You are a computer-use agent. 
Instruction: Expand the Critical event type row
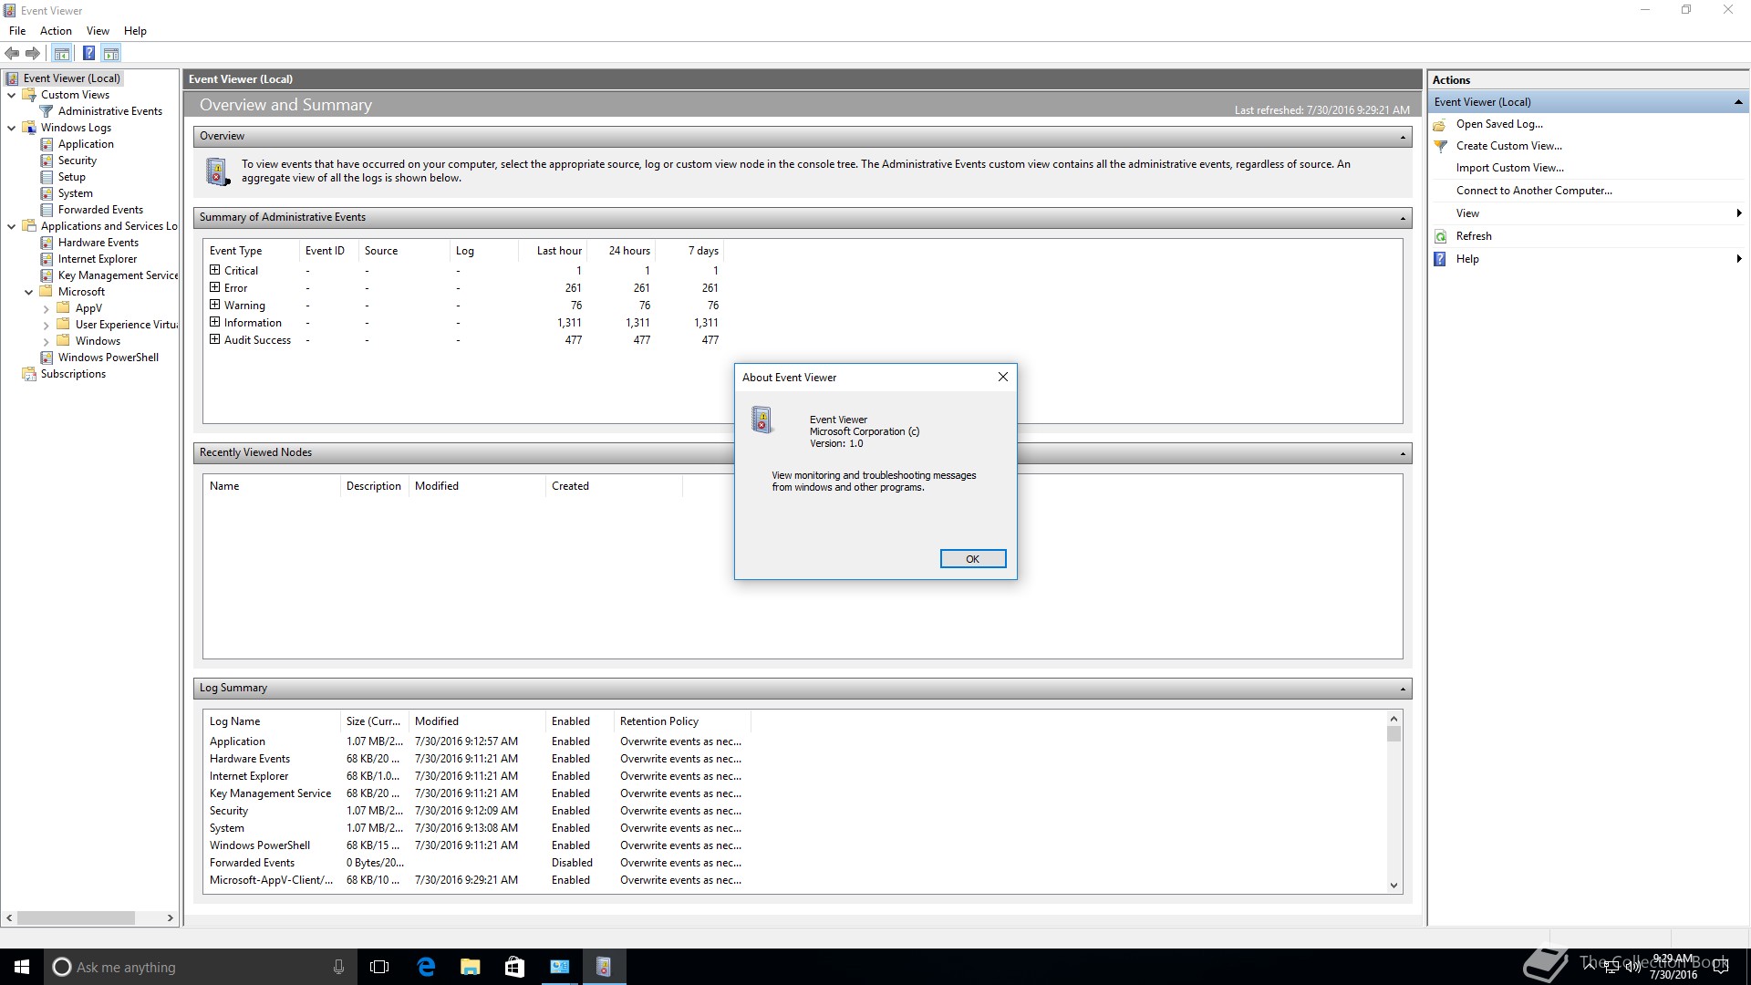214,270
